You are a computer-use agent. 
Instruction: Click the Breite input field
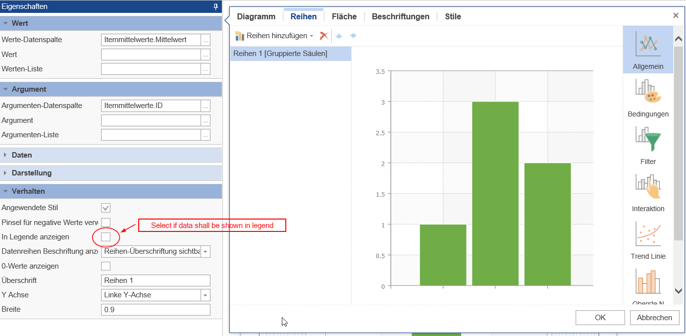[x=156, y=309]
